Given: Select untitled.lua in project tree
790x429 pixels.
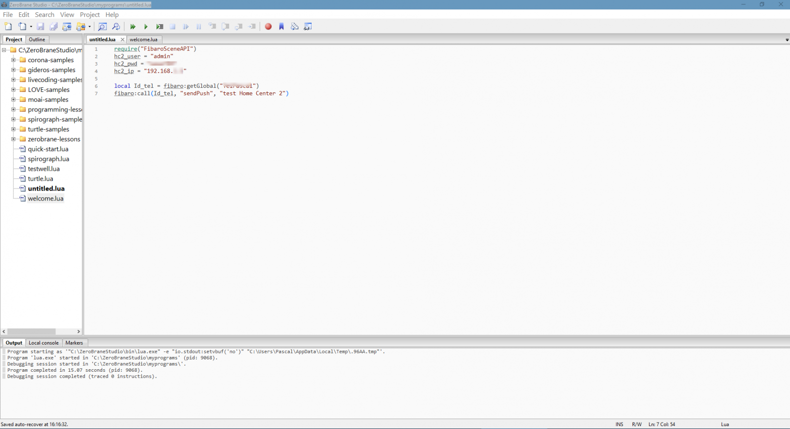Looking at the screenshot, I should 46,188.
